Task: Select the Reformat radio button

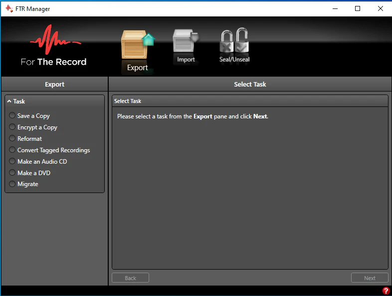Action: 12,138
